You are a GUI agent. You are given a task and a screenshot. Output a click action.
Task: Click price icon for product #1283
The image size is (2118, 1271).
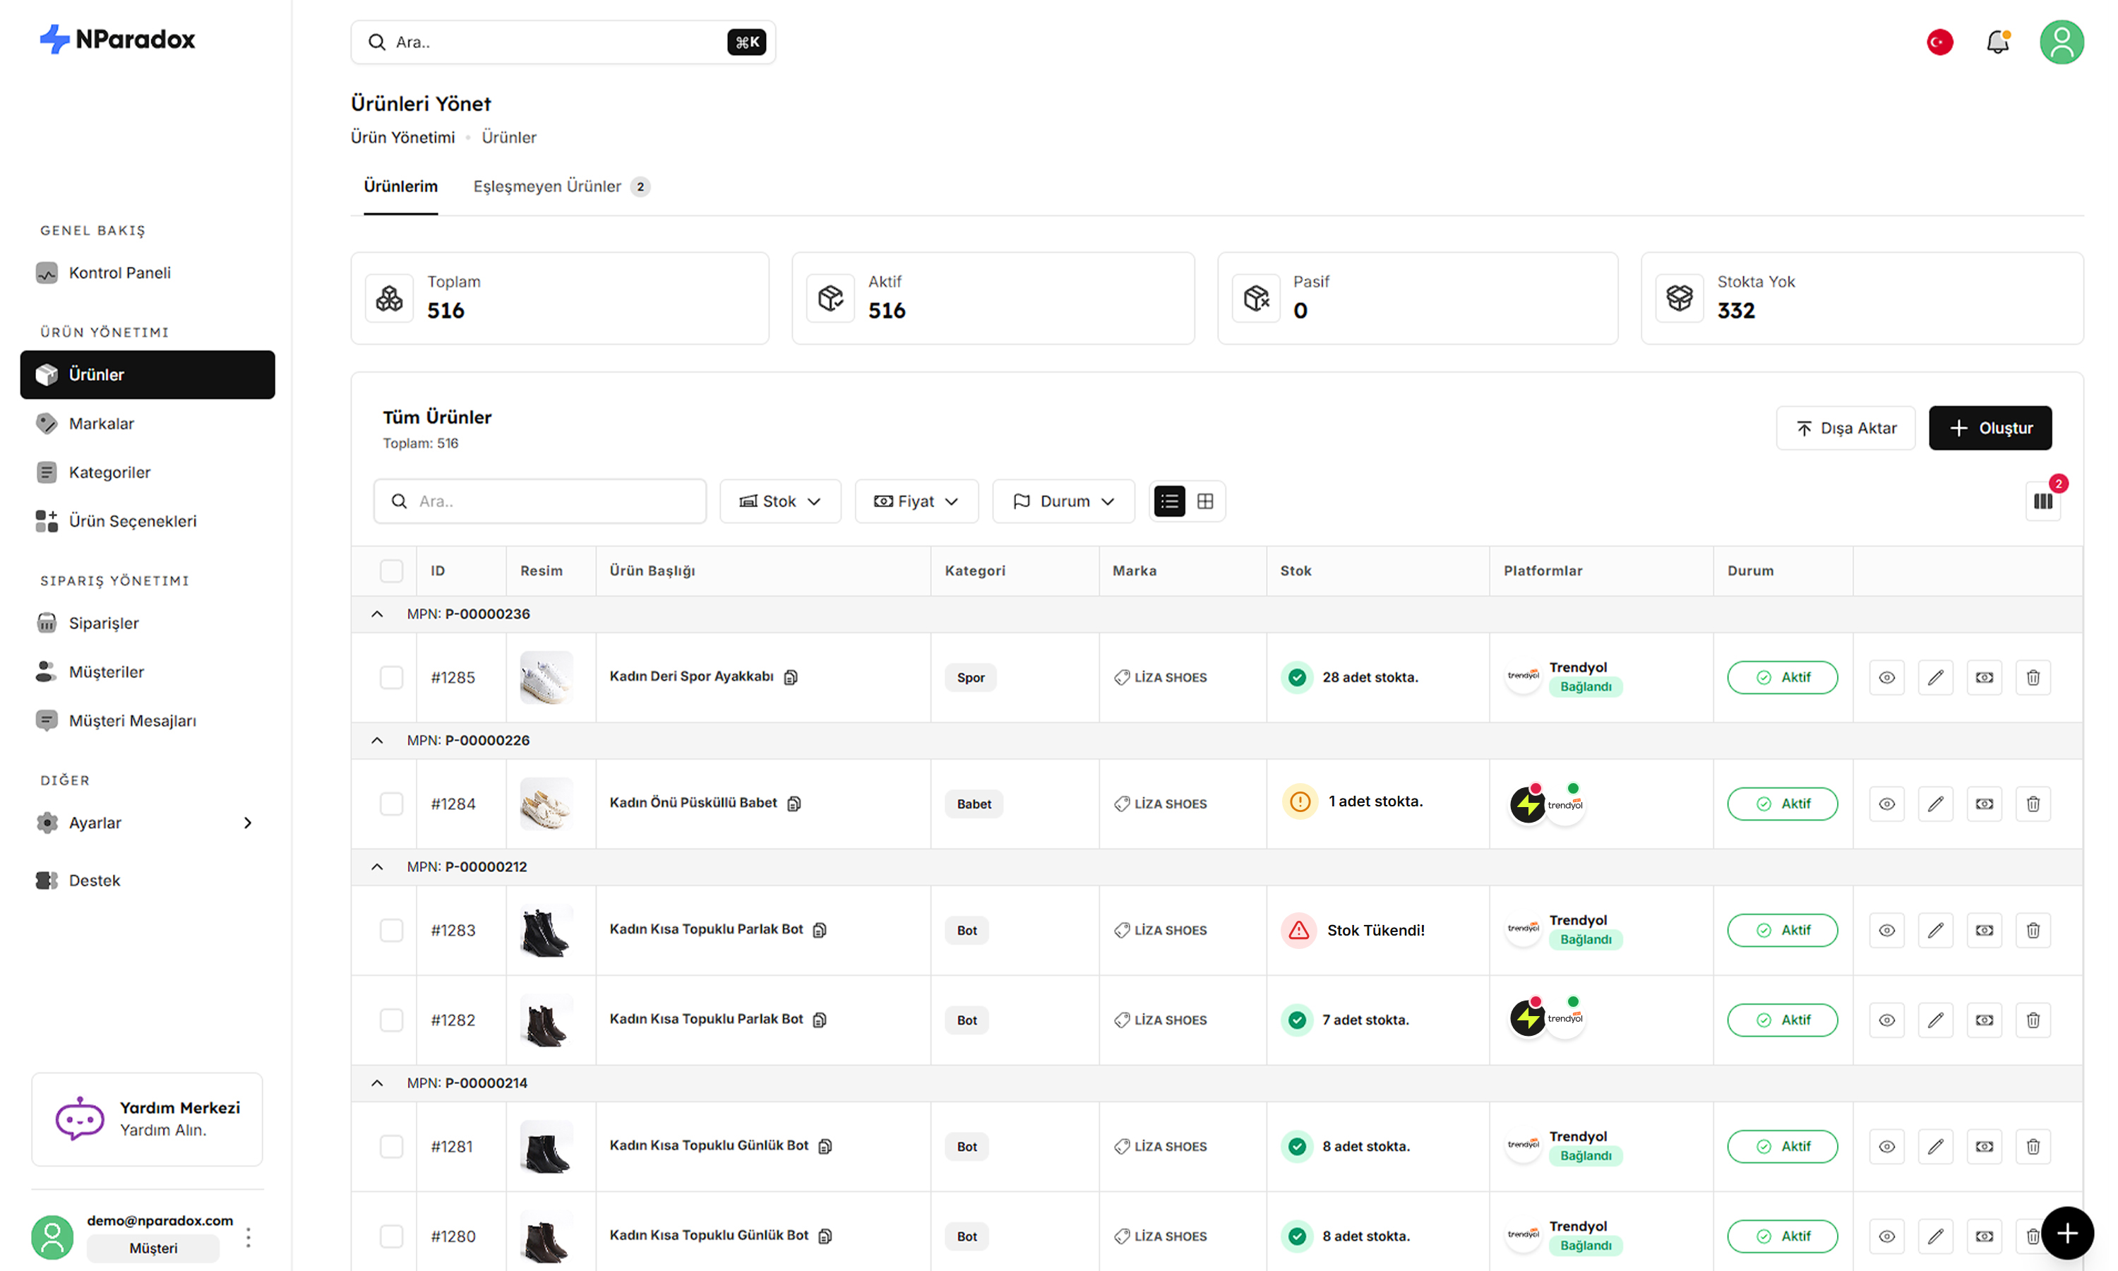(x=1984, y=930)
